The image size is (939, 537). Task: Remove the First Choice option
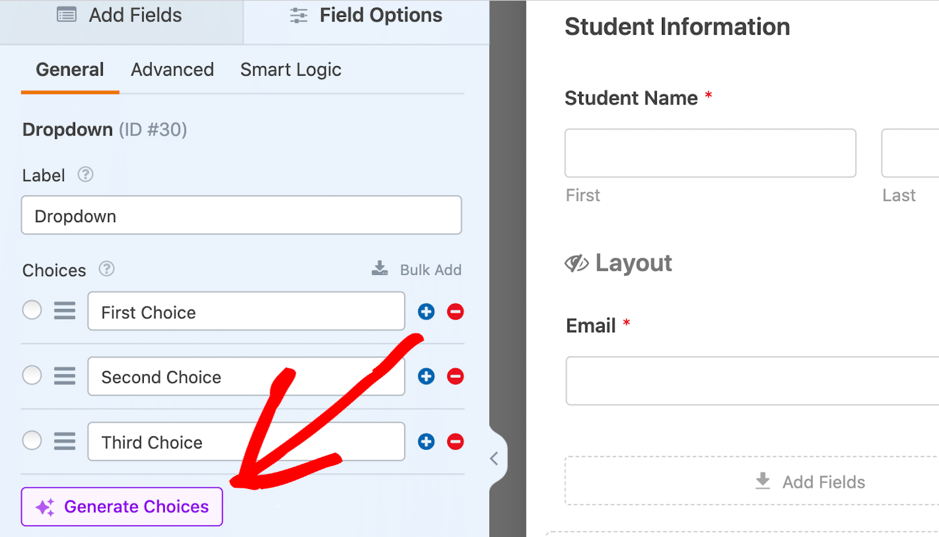(455, 312)
